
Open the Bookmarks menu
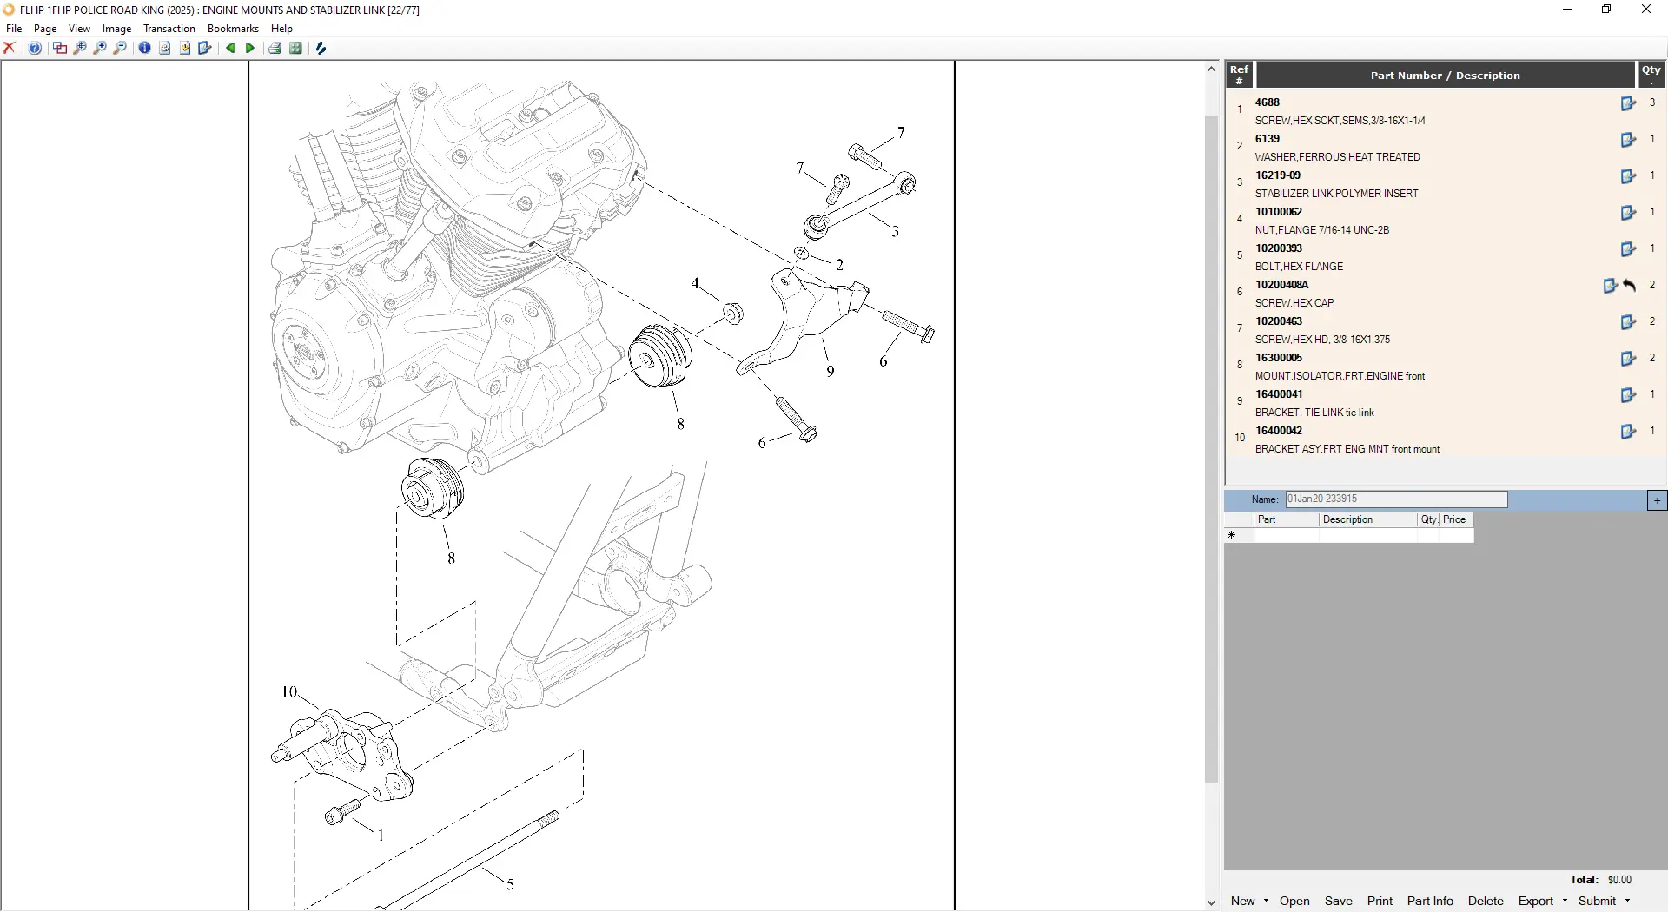233,29
